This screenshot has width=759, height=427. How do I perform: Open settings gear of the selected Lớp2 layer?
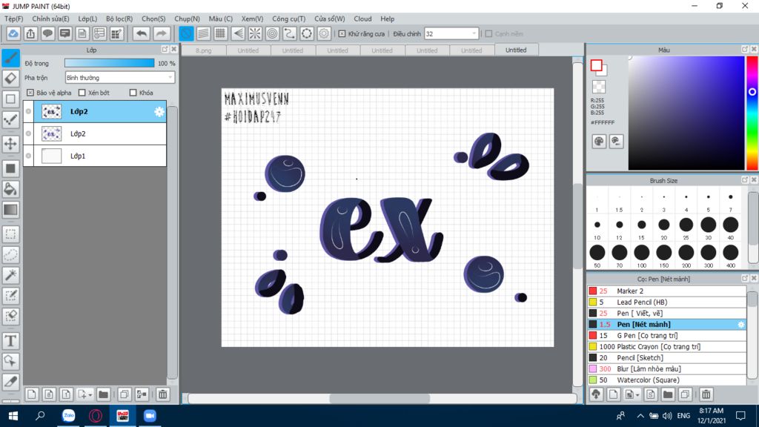[159, 112]
